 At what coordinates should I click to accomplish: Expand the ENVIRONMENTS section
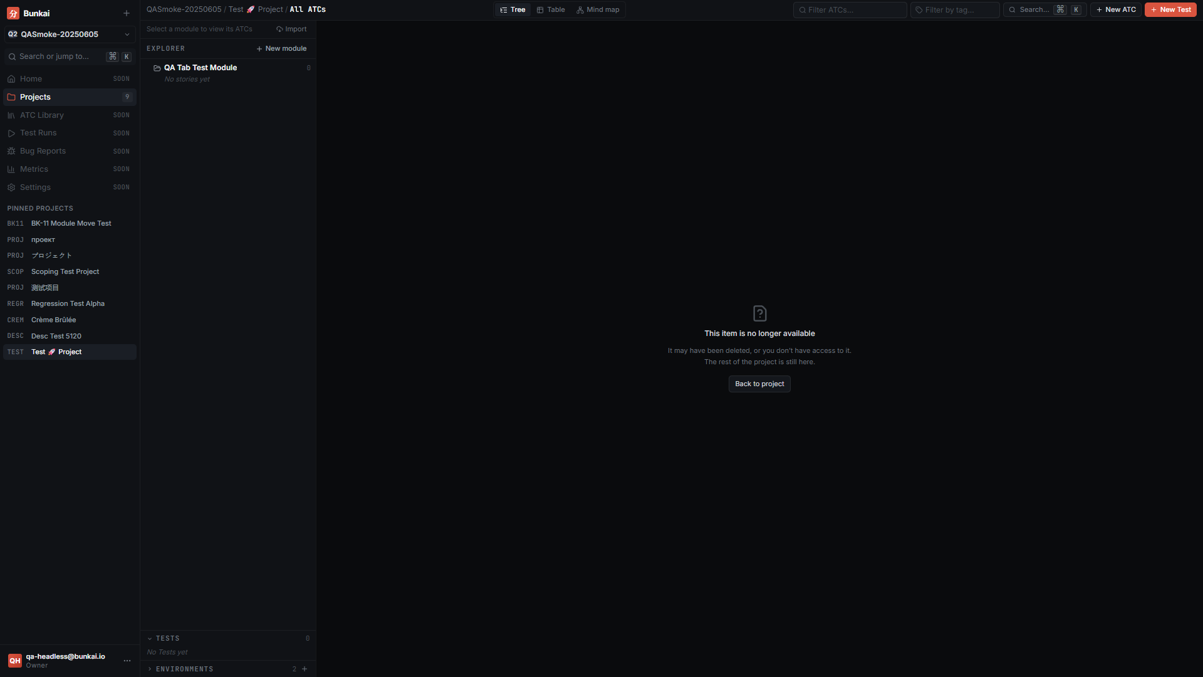150,669
